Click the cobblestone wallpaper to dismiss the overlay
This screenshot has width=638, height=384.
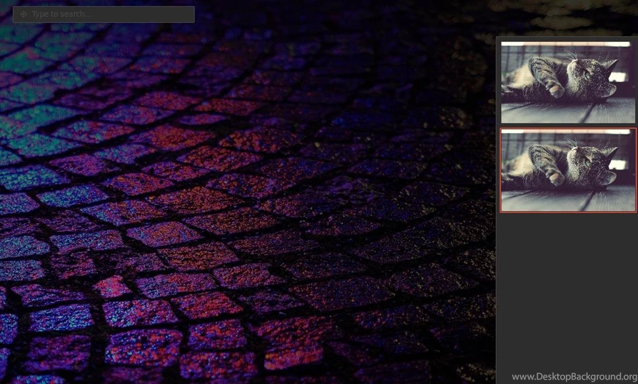coord(249,218)
